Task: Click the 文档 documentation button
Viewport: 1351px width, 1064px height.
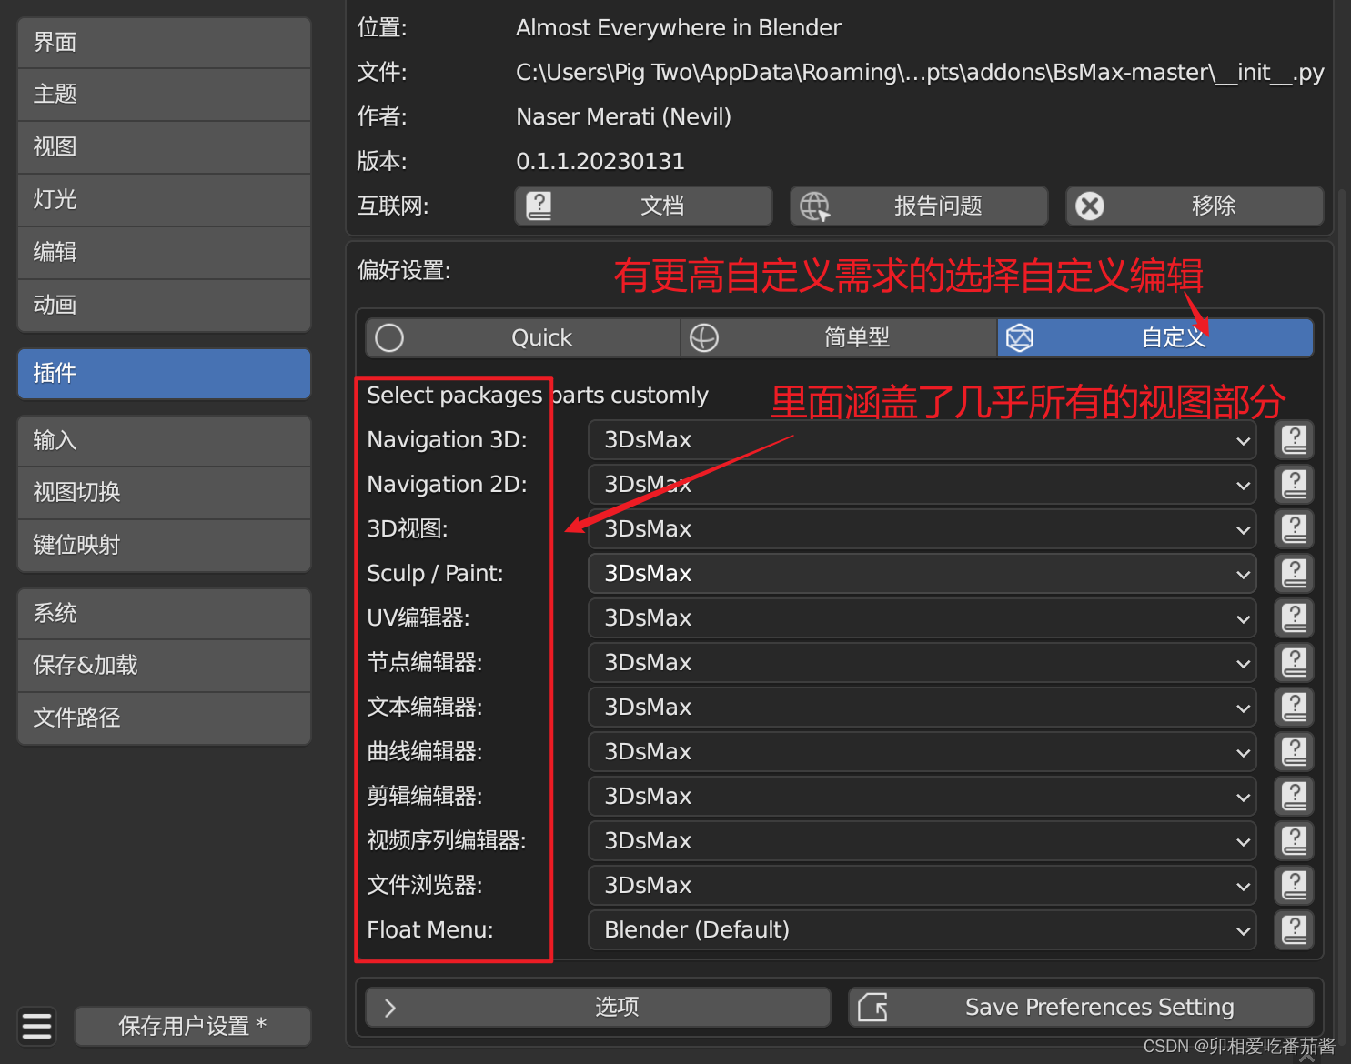Action: pyautogui.click(x=643, y=206)
